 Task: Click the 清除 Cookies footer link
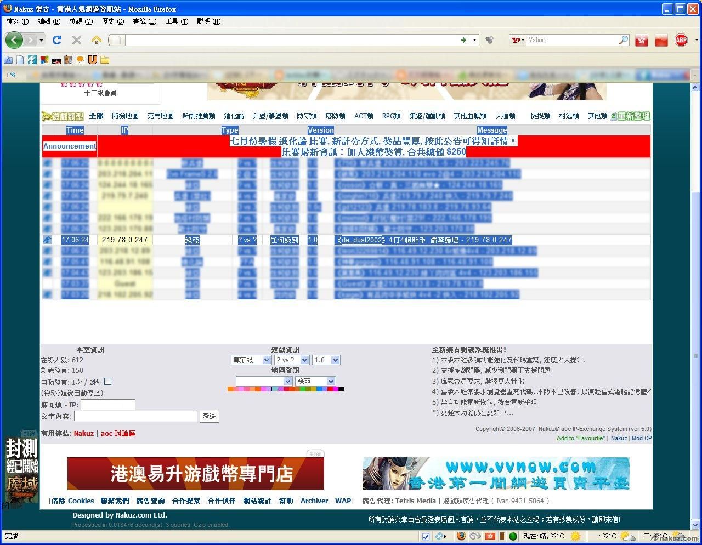(x=72, y=501)
